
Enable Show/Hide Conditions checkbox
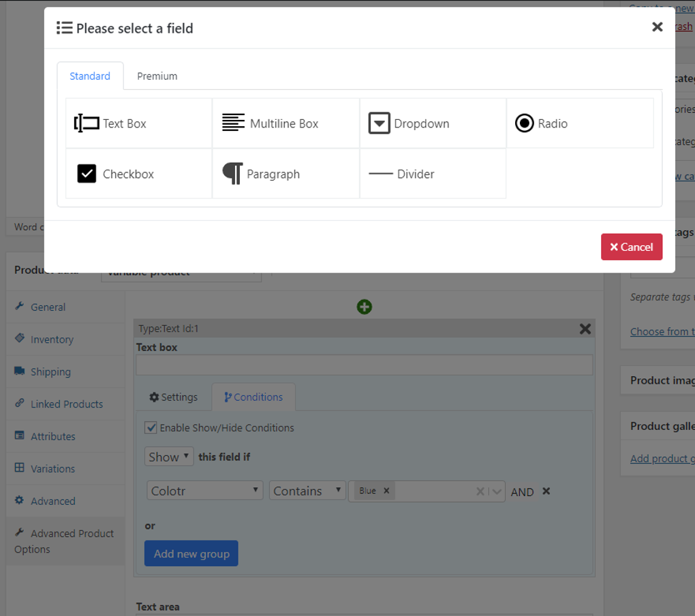pos(151,427)
